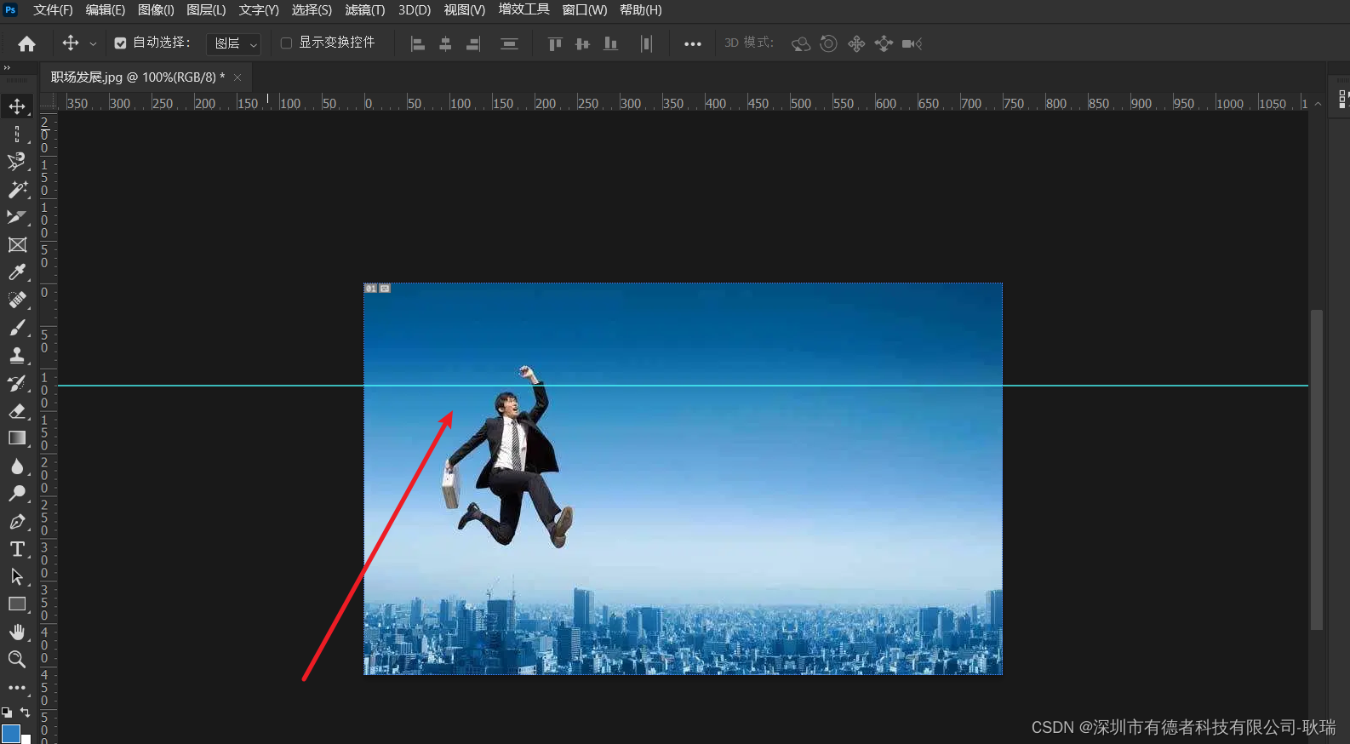Select the Crop/Slice tool

tap(17, 217)
